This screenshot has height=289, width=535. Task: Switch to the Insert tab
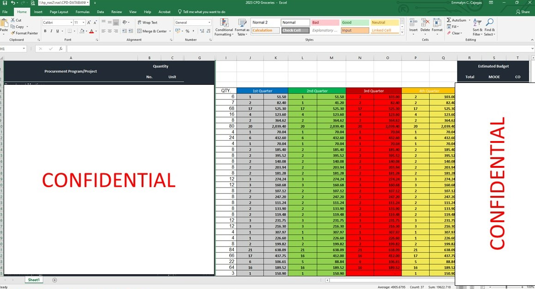(x=38, y=12)
